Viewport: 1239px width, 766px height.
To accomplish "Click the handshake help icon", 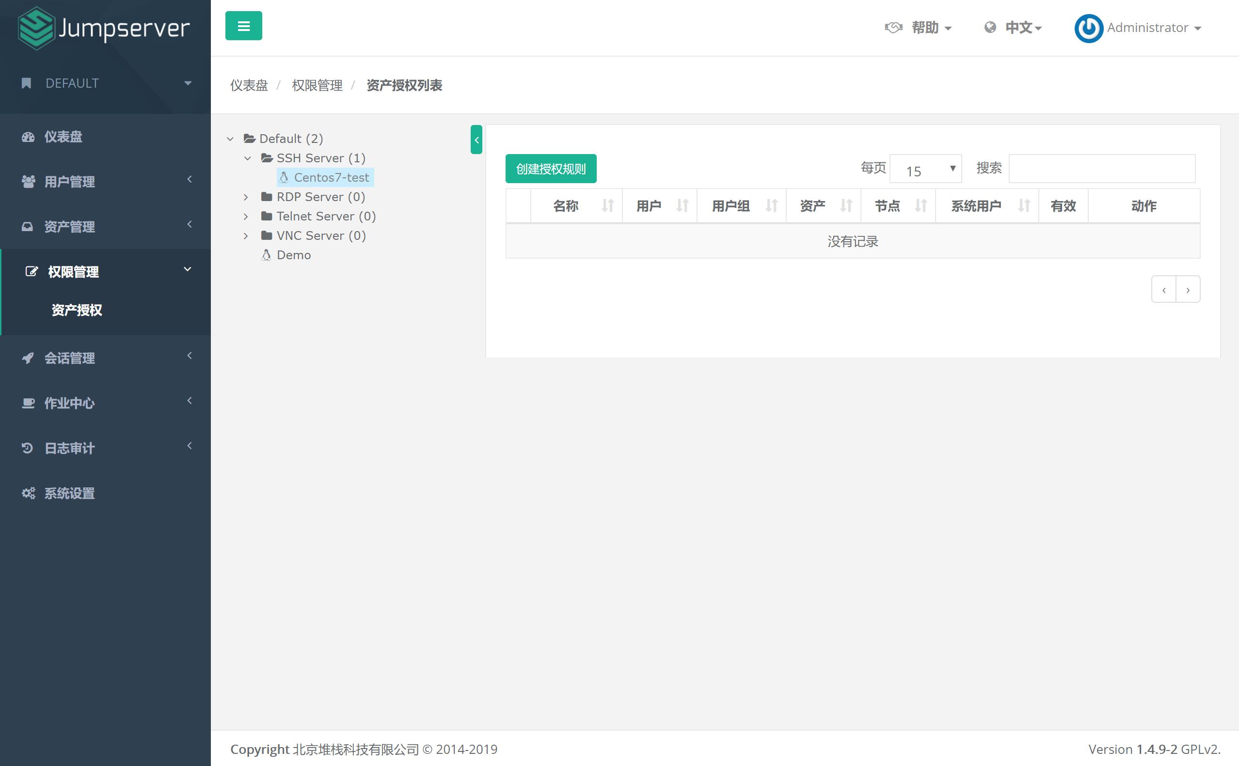I will pyautogui.click(x=894, y=27).
